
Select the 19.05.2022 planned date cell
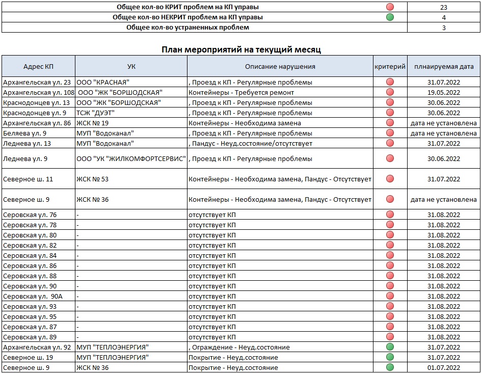click(x=444, y=92)
